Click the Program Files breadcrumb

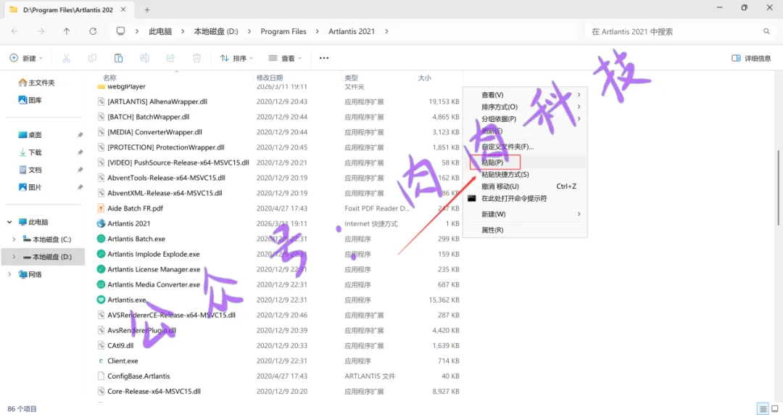coord(283,31)
